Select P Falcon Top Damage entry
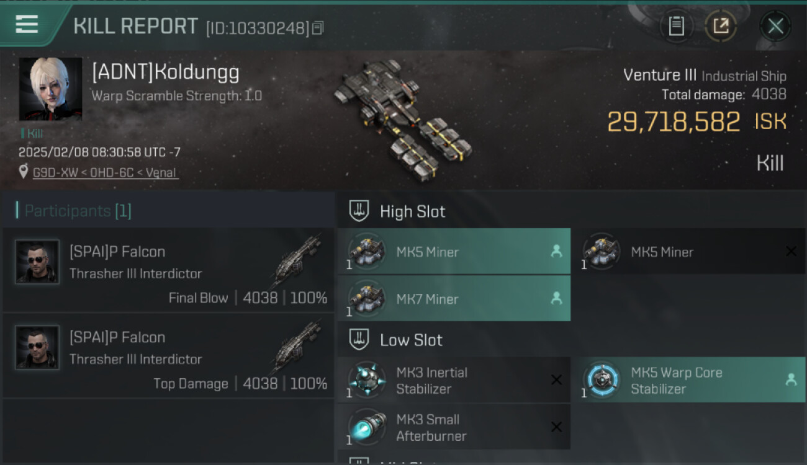 (x=168, y=355)
